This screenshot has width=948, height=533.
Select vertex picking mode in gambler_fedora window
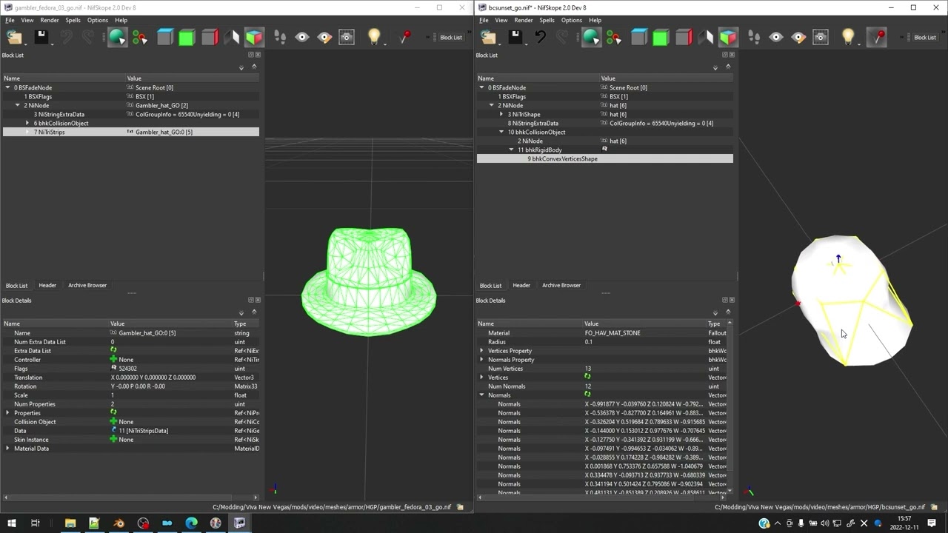click(140, 37)
